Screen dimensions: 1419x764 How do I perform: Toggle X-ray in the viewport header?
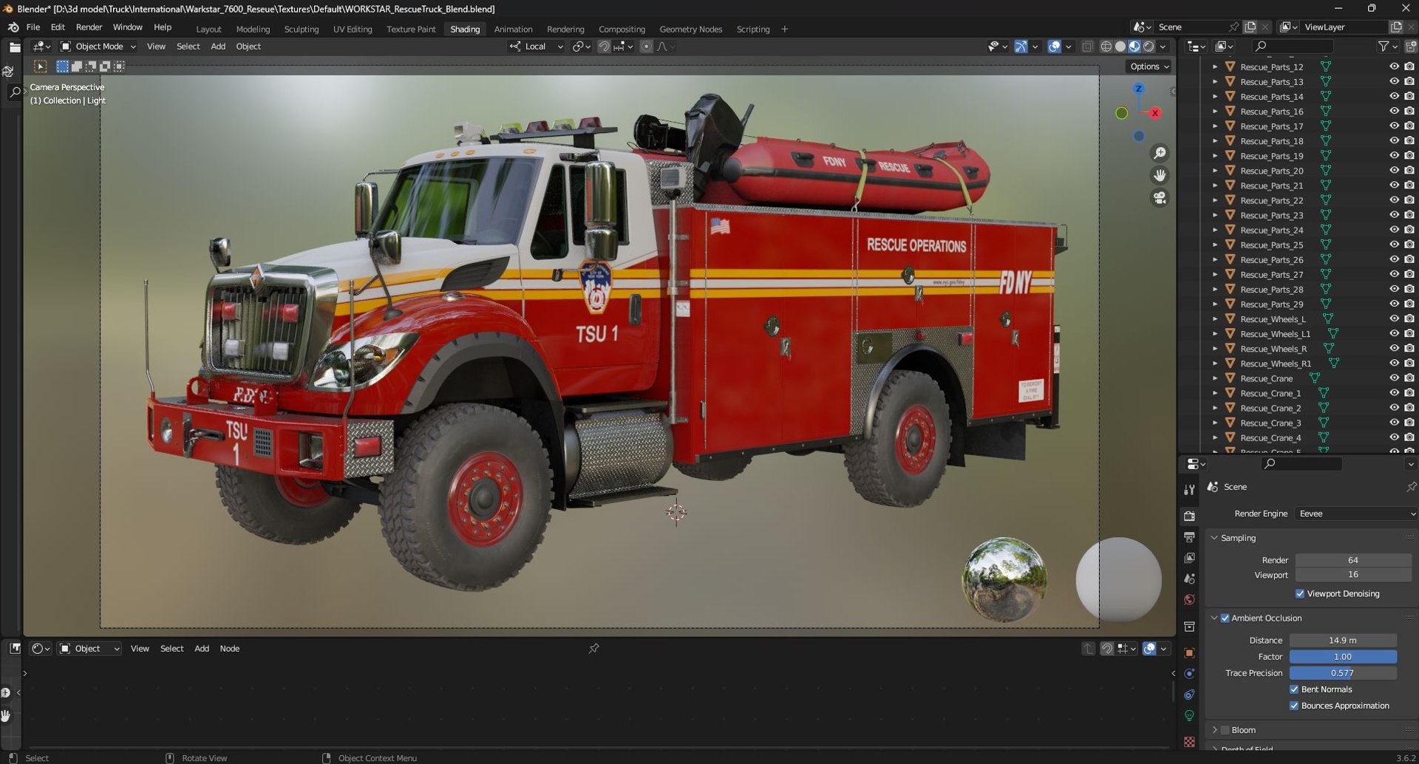coord(1087,47)
